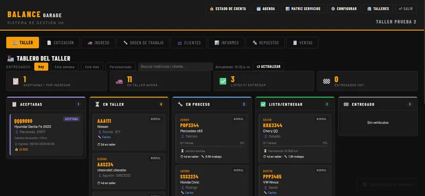Open the Repuestos tab
The image size is (425, 196).
265,43
